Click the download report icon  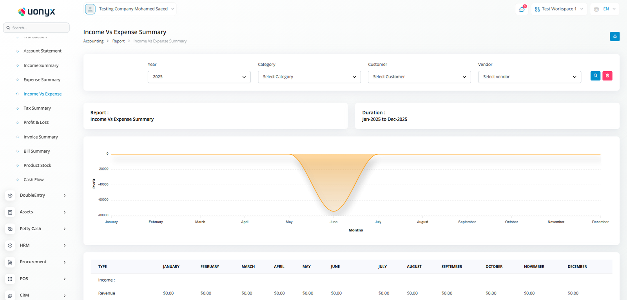point(614,36)
